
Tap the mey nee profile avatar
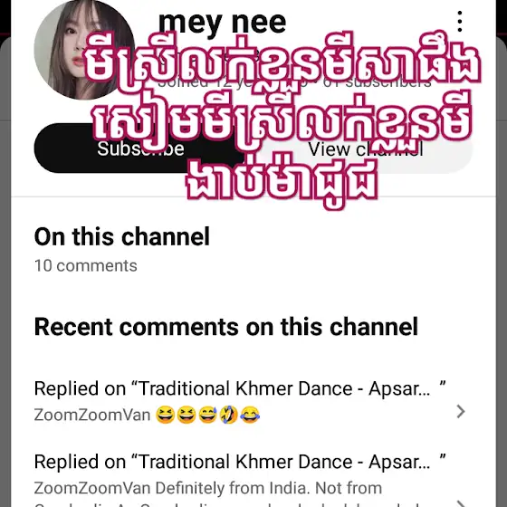point(84,50)
